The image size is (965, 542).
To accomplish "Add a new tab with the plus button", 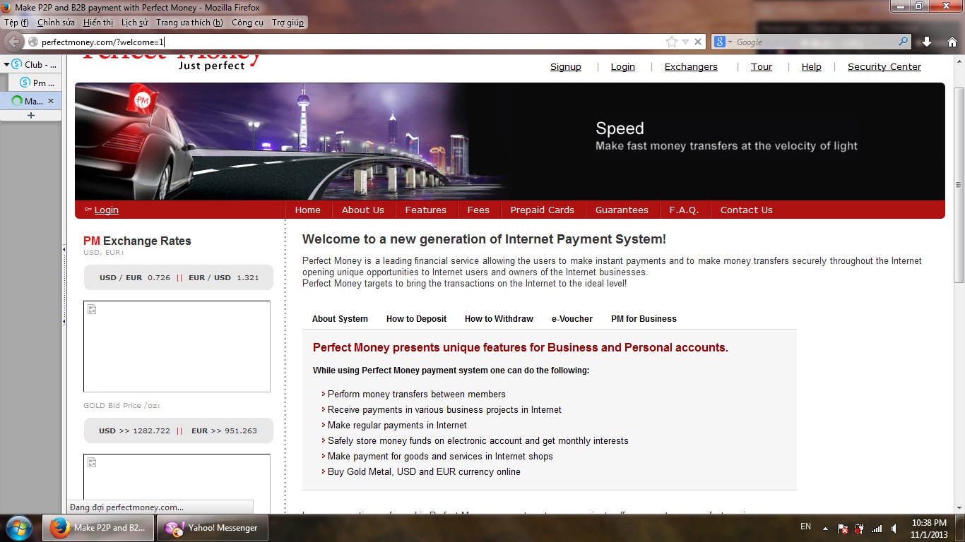I will point(30,115).
